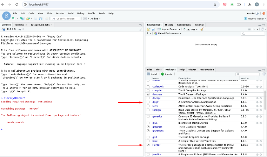Switch to the Terminal tab
The width and height of the screenshot is (267, 157).
[19, 24]
